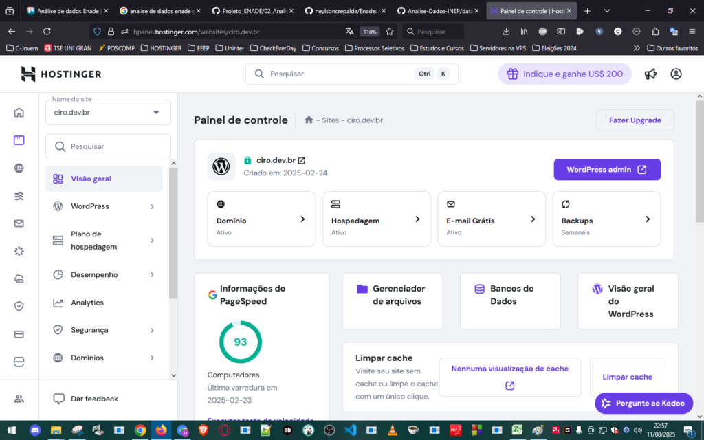Open the megaphone announcements icon

(650, 74)
